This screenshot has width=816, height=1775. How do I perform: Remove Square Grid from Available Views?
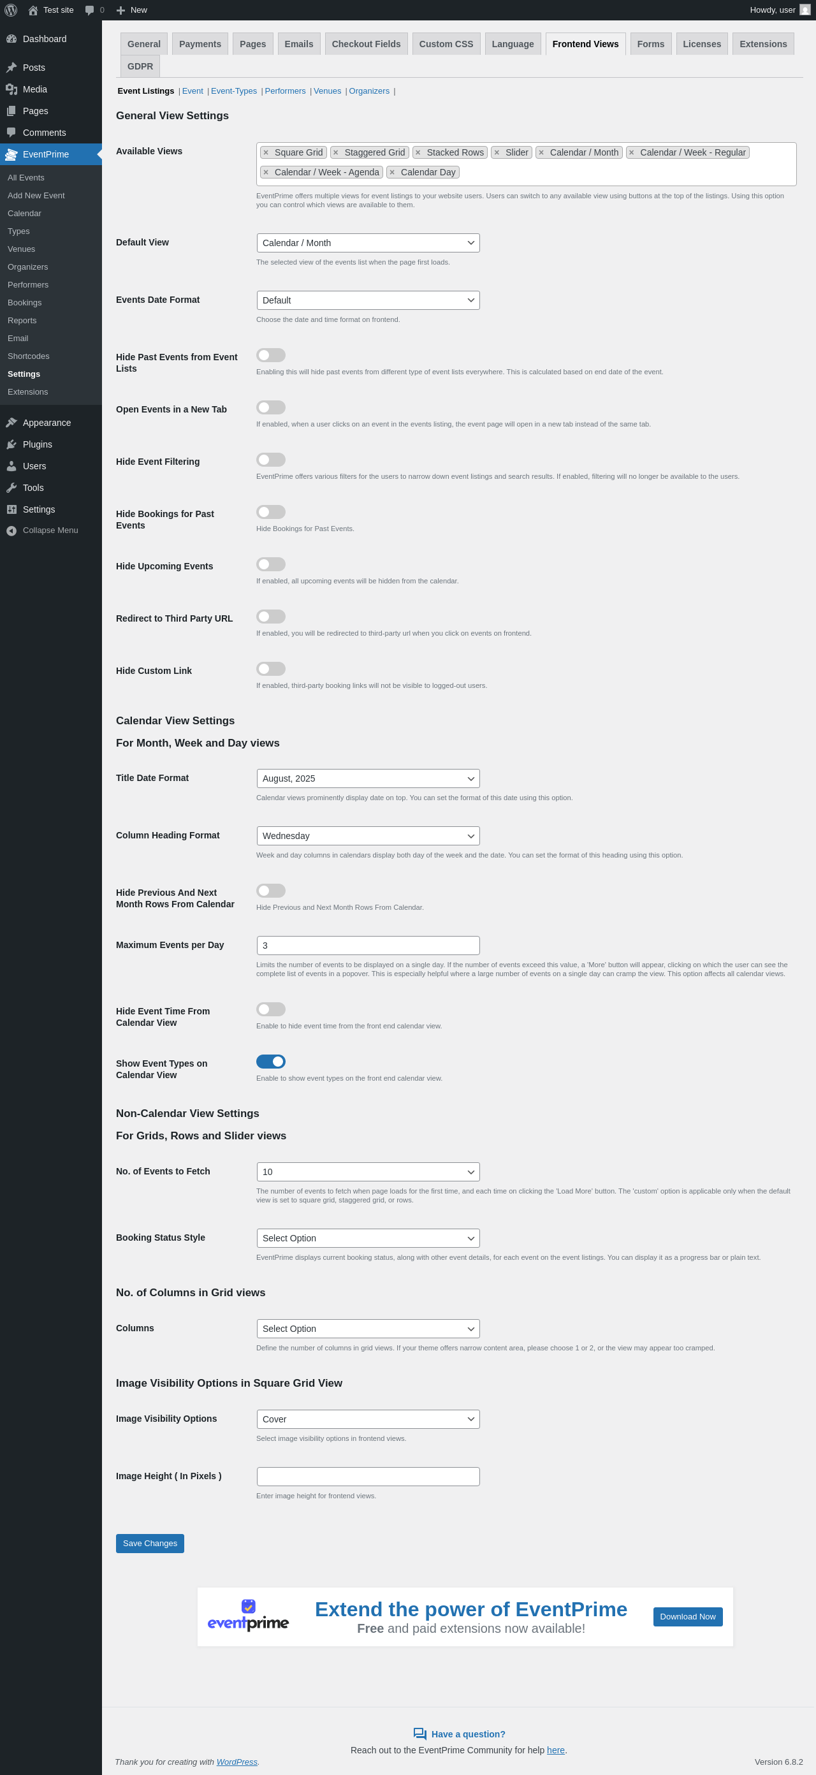[x=266, y=153]
